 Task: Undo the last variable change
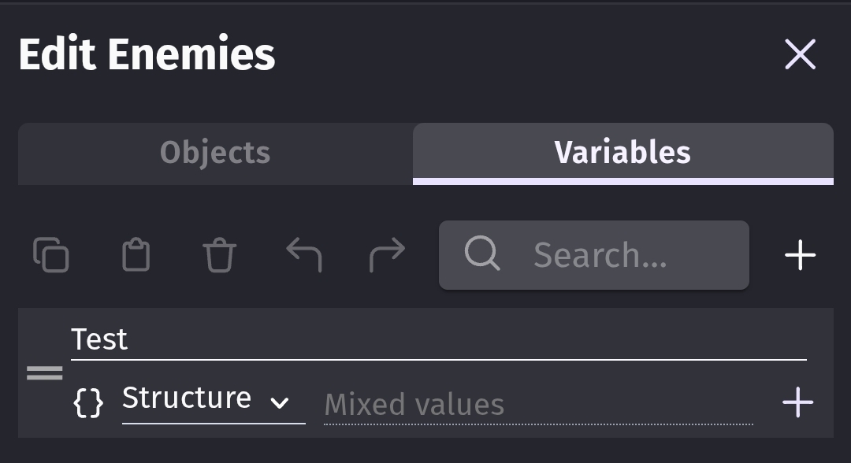coord(303,255)
